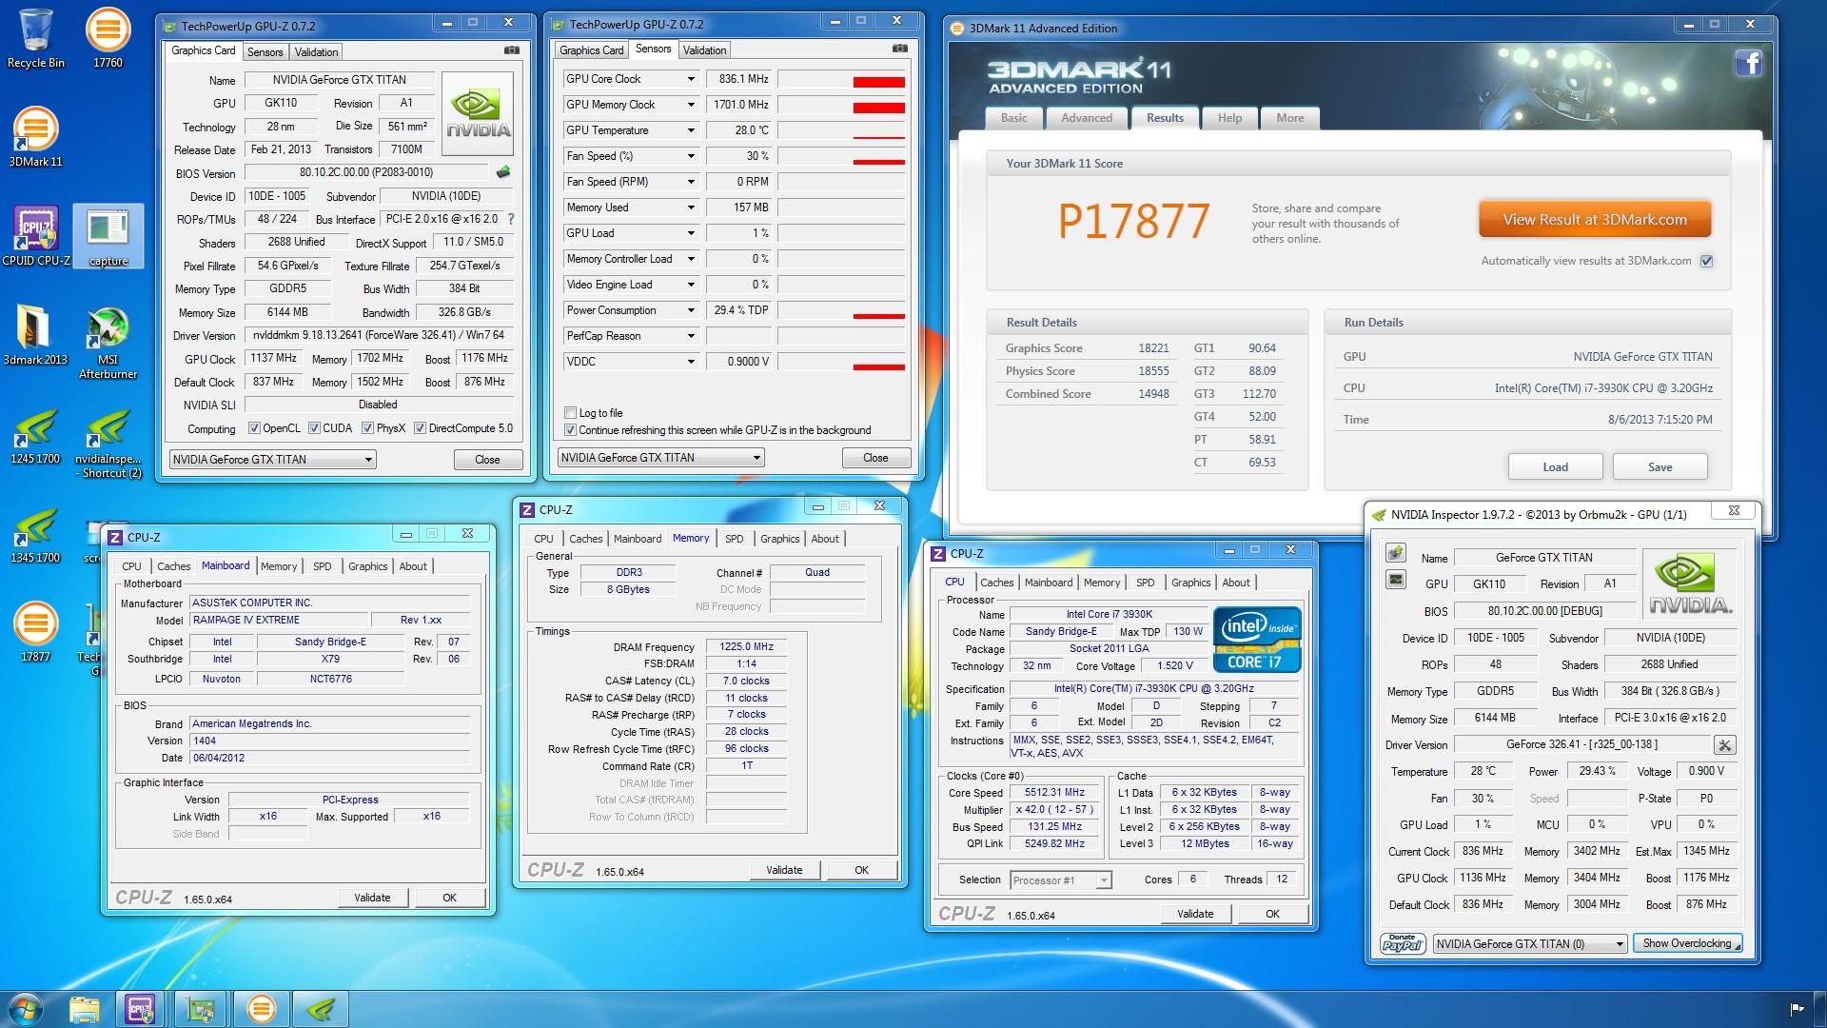Click the bus interface question mark in GPU-Z

[x=511, y=219]
